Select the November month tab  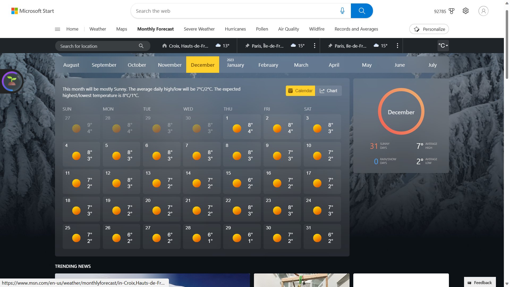[170, 65]
